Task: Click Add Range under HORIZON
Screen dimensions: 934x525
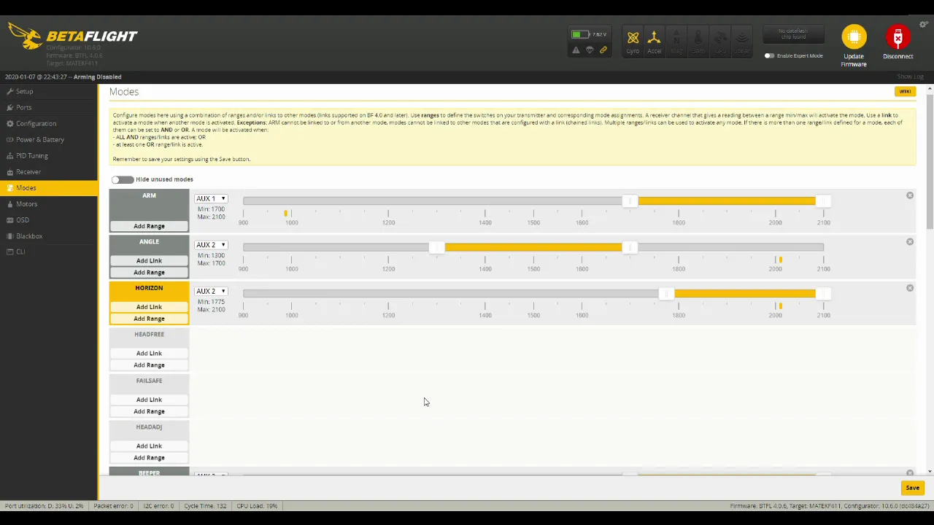Action: [x=149, y=319]
